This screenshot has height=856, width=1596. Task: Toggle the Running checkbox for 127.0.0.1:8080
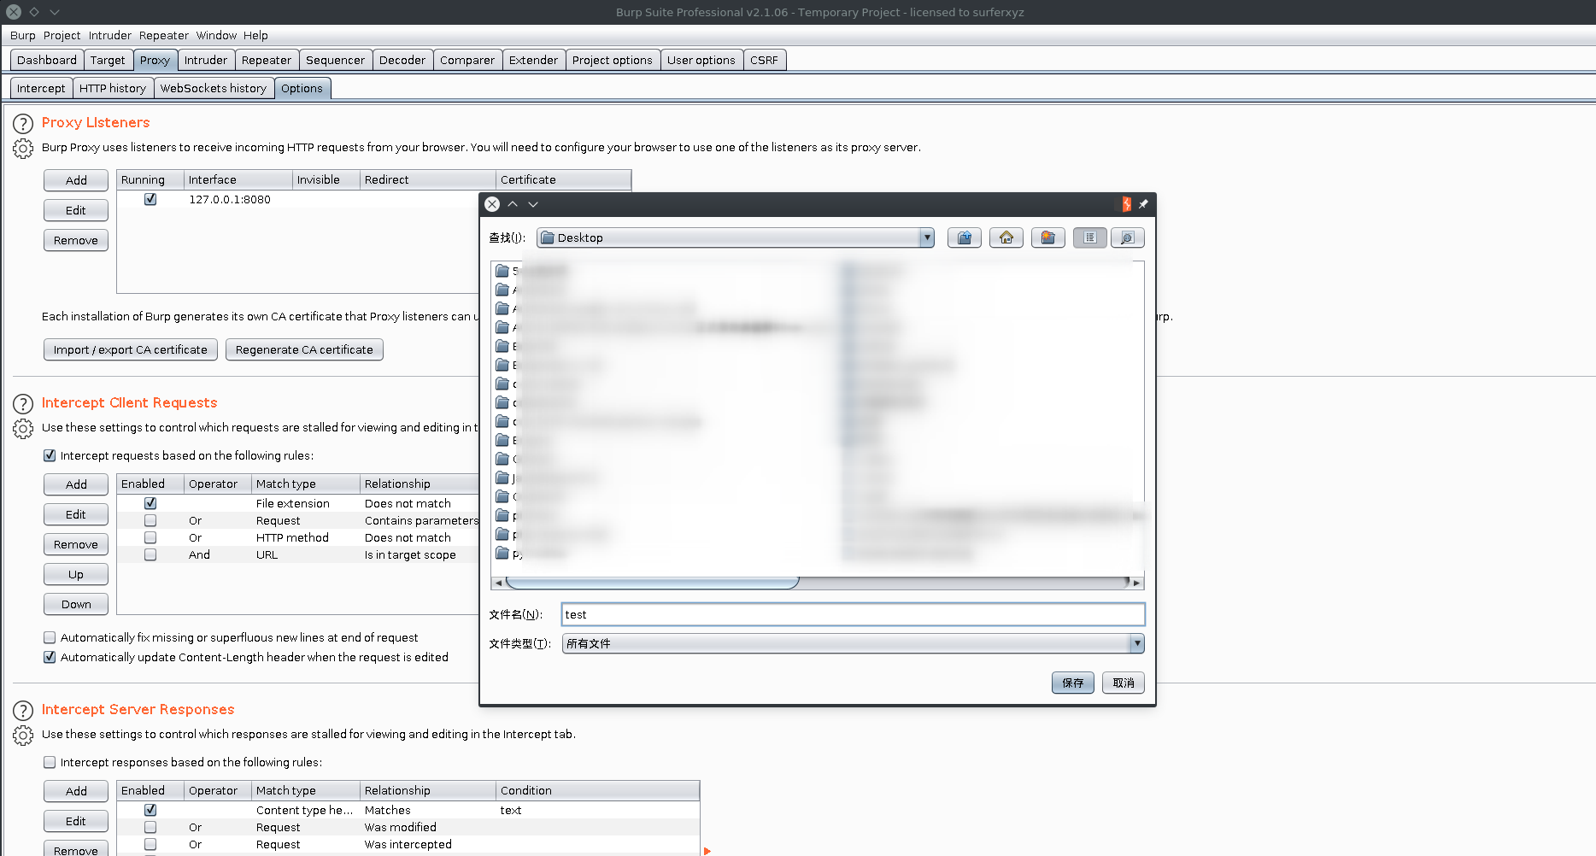click(x=150, y=199)
